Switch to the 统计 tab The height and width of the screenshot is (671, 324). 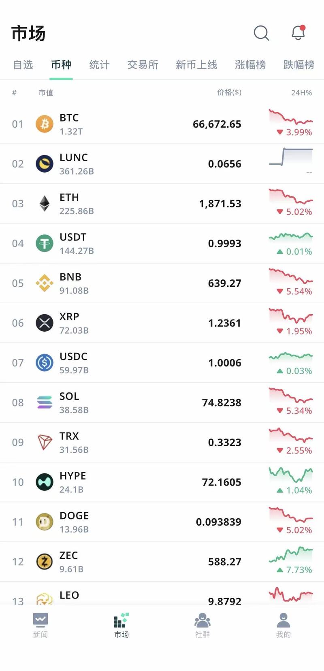99,65
